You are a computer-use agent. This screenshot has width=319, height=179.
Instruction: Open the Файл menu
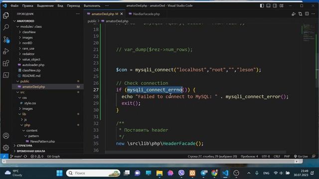click(x=14, y=5)
